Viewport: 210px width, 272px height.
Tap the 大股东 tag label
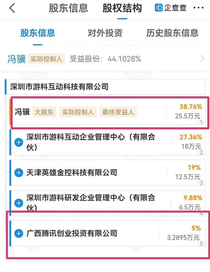click(x=44, y=112)
